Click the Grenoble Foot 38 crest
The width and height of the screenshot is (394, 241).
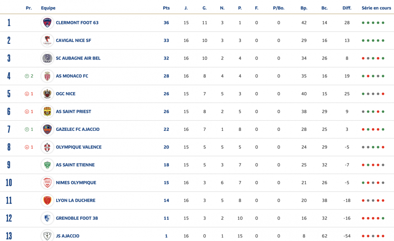47,218
